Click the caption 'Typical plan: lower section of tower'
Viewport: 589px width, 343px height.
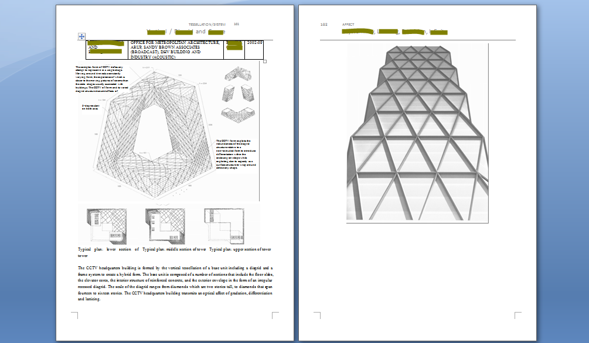108,252
